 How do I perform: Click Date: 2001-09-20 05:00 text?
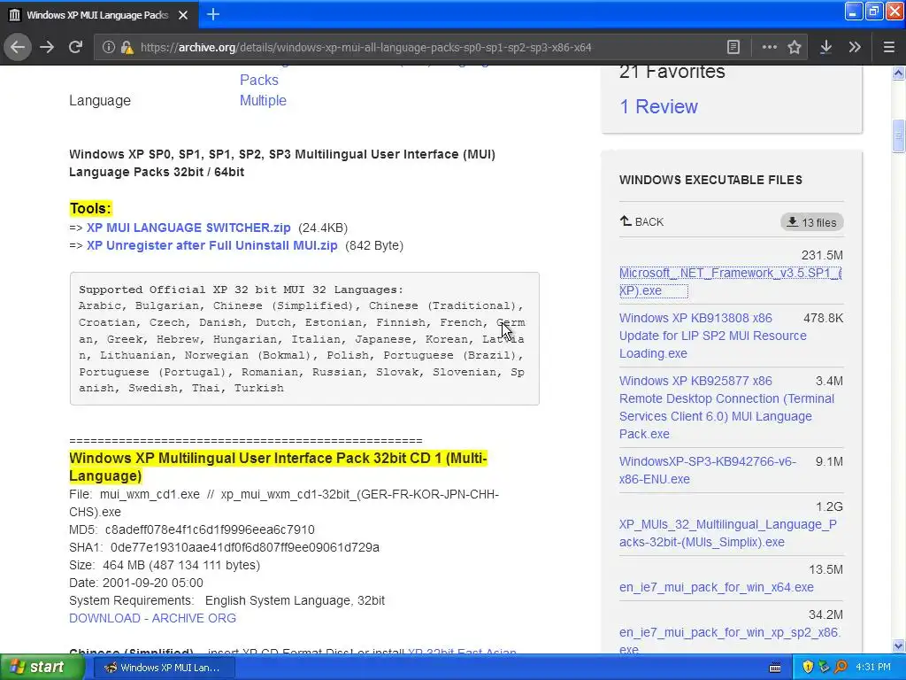click(x=135, y=583)
